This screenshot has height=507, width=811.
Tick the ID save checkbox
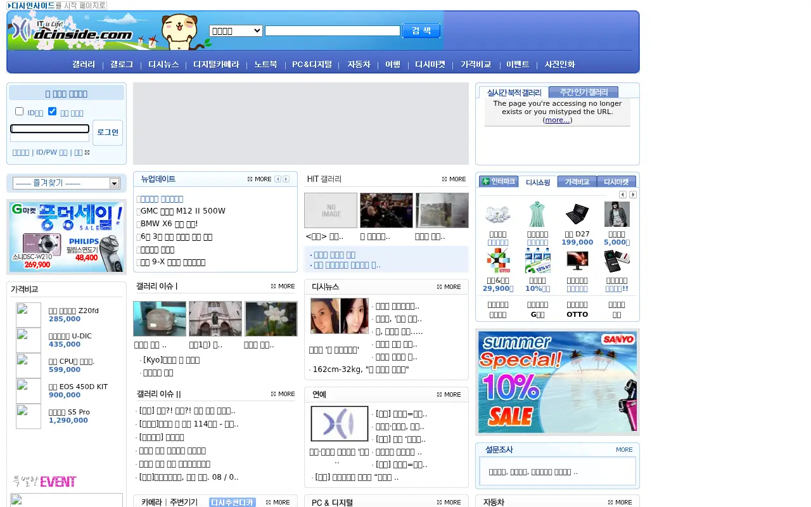(x=19, y=112)
